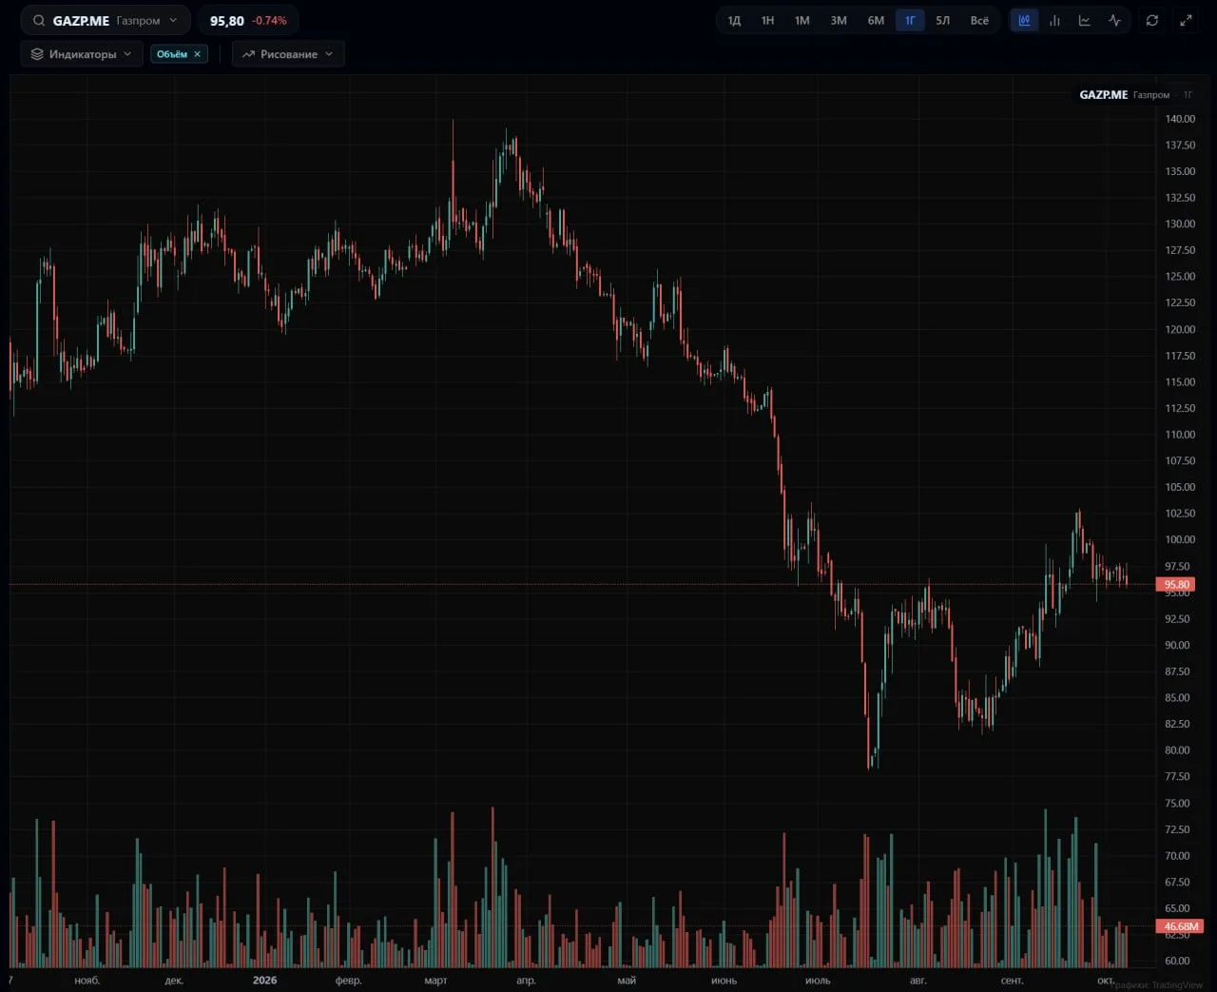Select the area/pulse chart type icon
This screenshot has width=1217, height=992.
1114,20
